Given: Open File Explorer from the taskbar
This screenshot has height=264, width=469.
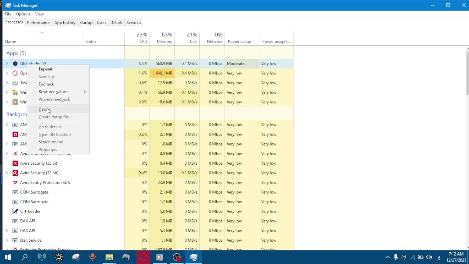Looking at the screenshot, I should pos(109,257).
